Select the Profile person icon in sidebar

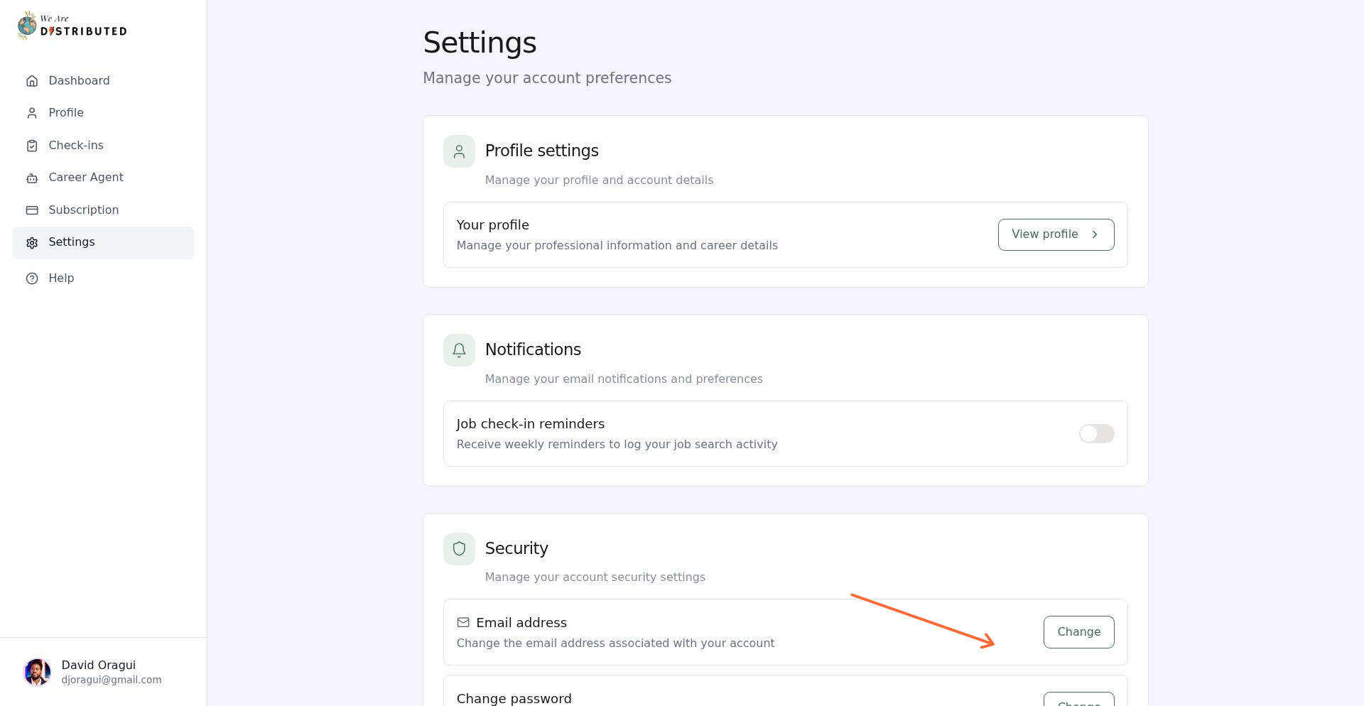click(32, 112)
